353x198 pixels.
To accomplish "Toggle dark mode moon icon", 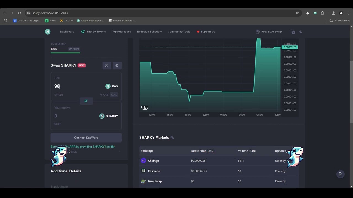I will pos(301,32).
